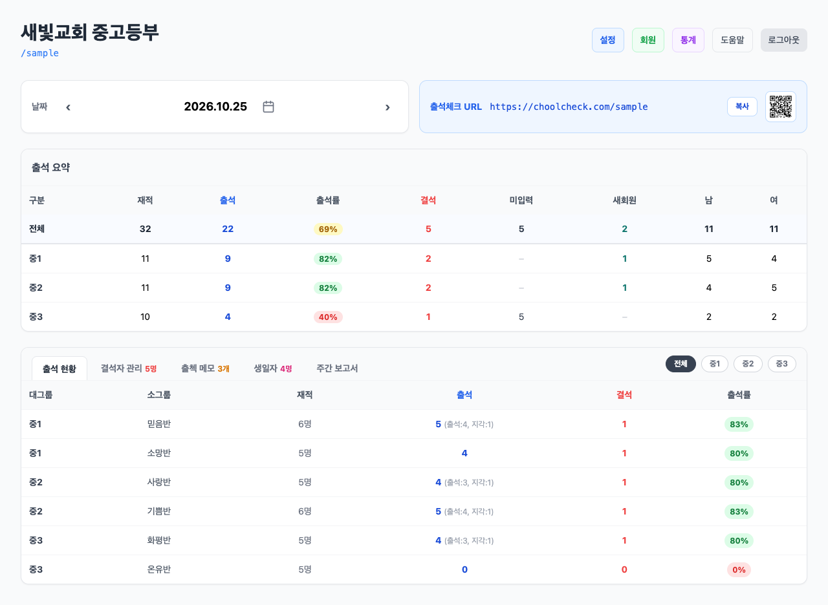Select 사랑반 small group name
The height and width of the screenshot is (605, 828).
pos(159,482)
